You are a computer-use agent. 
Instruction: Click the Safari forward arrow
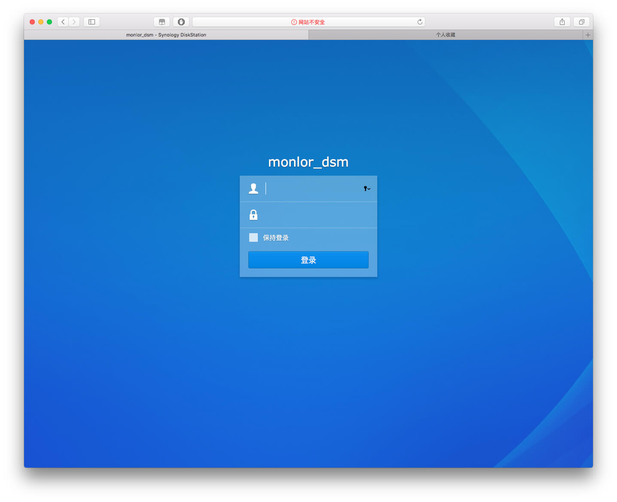tap(74, 22)
